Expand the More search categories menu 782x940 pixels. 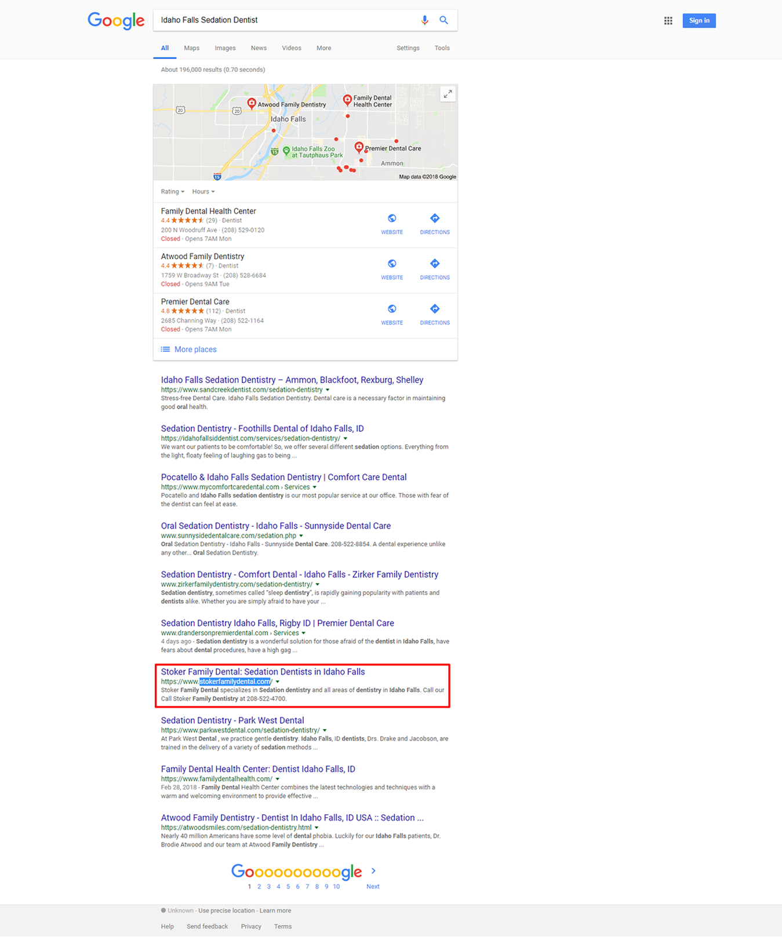(323, 48)
